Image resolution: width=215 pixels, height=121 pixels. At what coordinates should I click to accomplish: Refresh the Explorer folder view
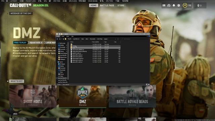pyautogui.click(x=118, y=39)
